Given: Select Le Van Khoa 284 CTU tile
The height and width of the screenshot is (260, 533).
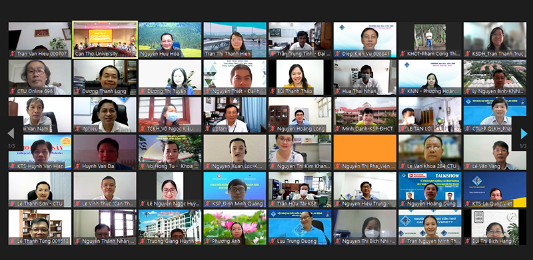Looking at the screenshot, I should [430, 152].
